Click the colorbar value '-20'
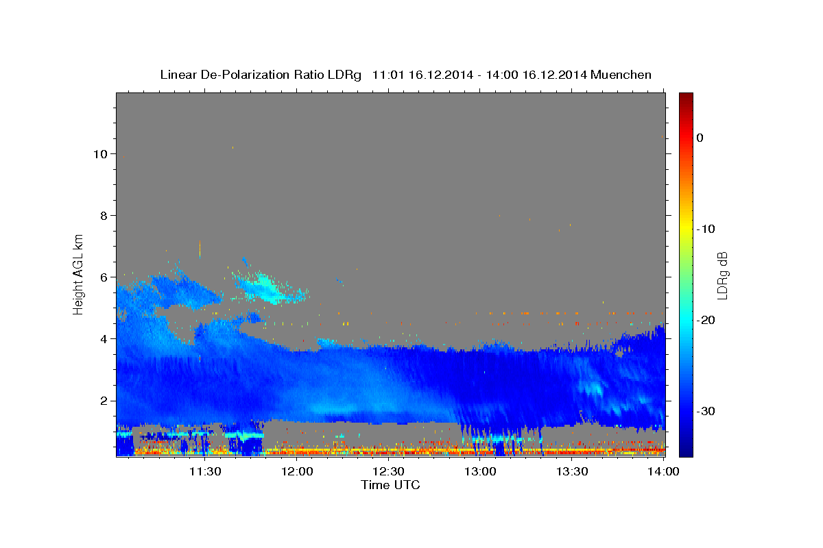This screenshot has height=548, width=823. (x=706, y=320)
